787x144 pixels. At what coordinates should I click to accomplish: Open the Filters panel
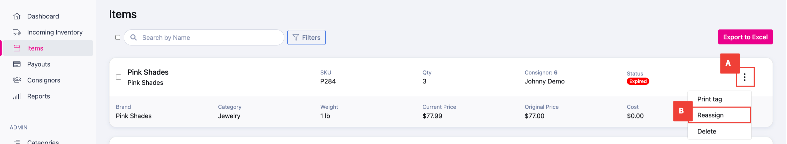[x=306, y=37]
